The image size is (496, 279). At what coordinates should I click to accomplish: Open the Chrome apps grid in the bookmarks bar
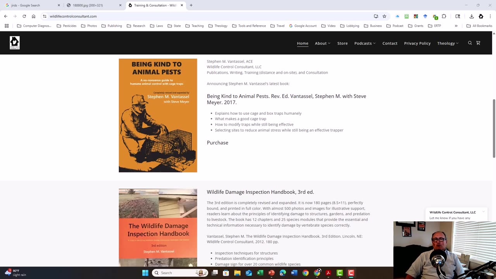coord(7,26)
